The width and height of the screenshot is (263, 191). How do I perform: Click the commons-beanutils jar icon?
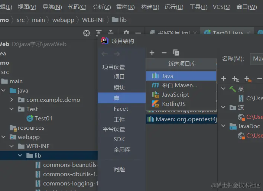(x=38, y=165)
